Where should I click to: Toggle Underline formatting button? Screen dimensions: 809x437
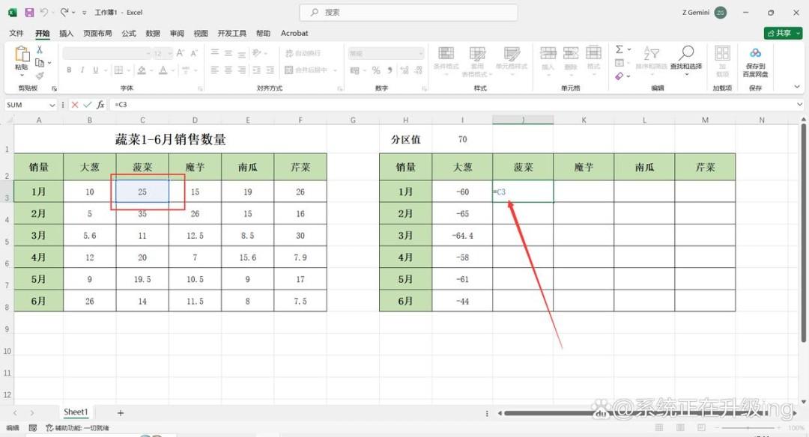click(95, 70)
